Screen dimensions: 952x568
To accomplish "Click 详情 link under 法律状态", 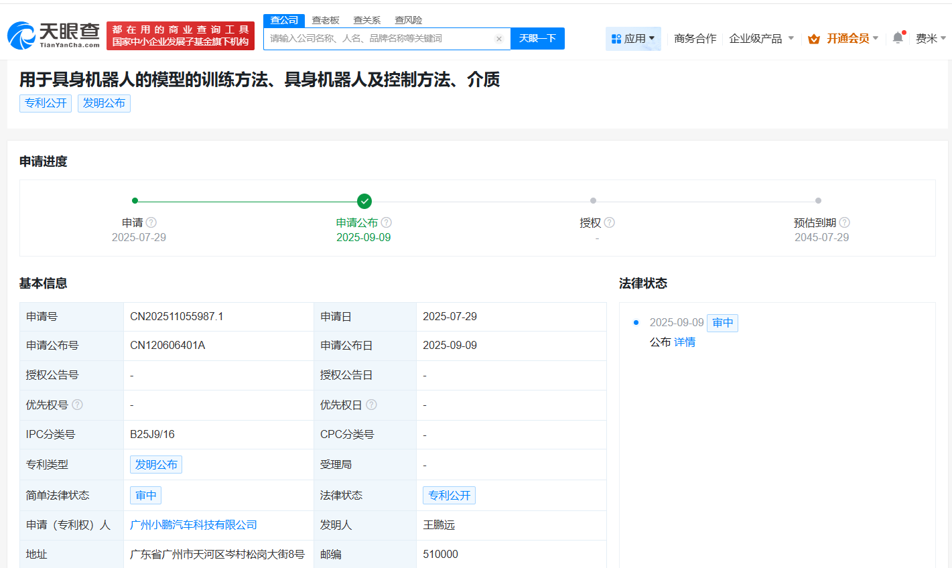I will pyautogui.click(x=683, y=342).
